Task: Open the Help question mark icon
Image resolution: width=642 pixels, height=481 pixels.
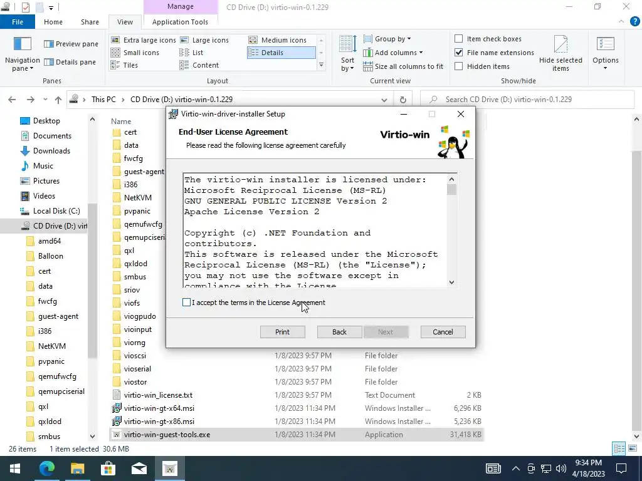Action: coord(634,21)
